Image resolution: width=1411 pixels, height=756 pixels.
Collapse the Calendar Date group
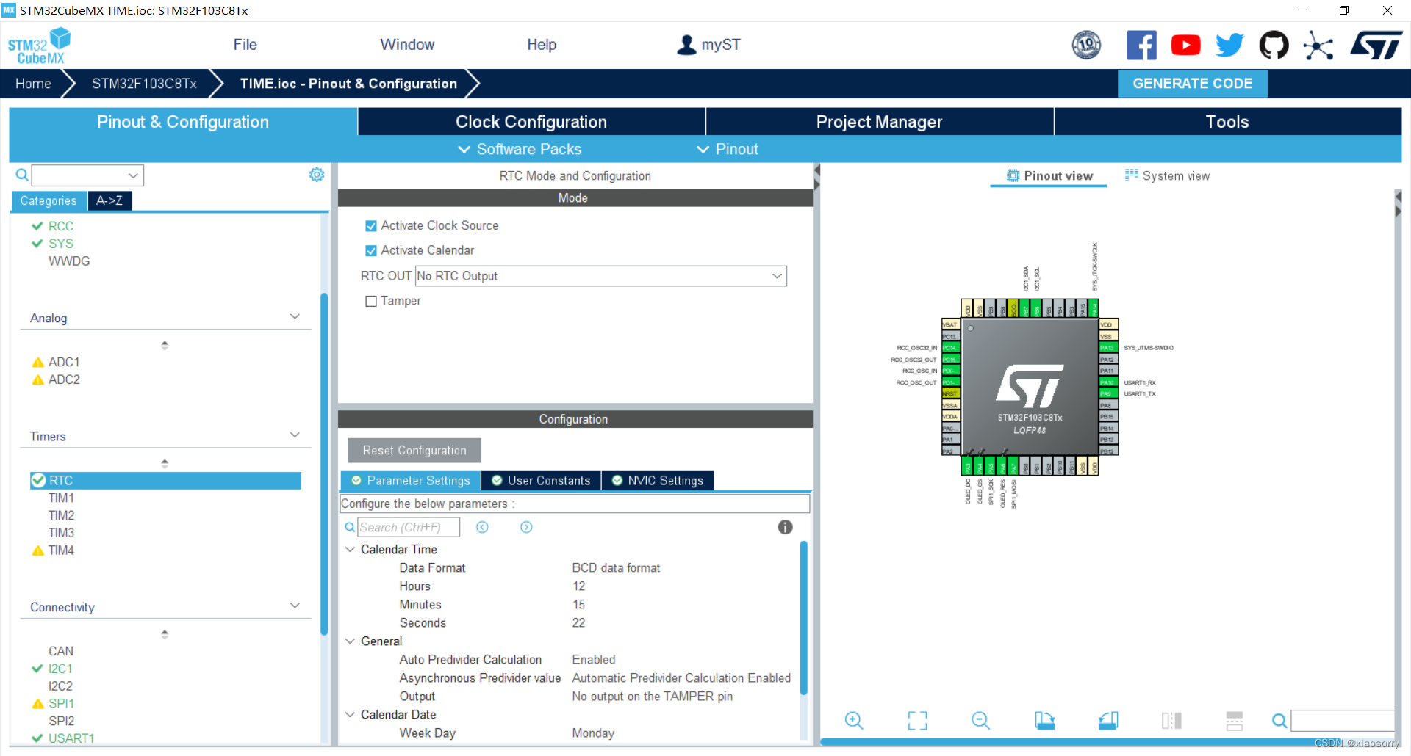(x=351, y=715)
